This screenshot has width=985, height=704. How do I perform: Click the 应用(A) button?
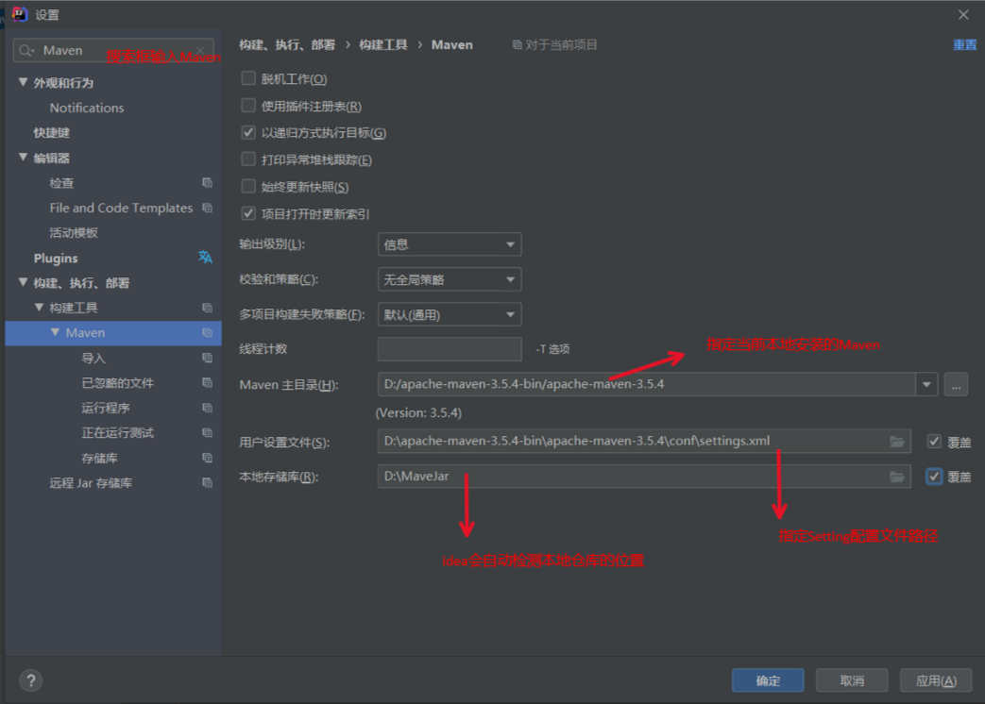(x=936, y=680)
